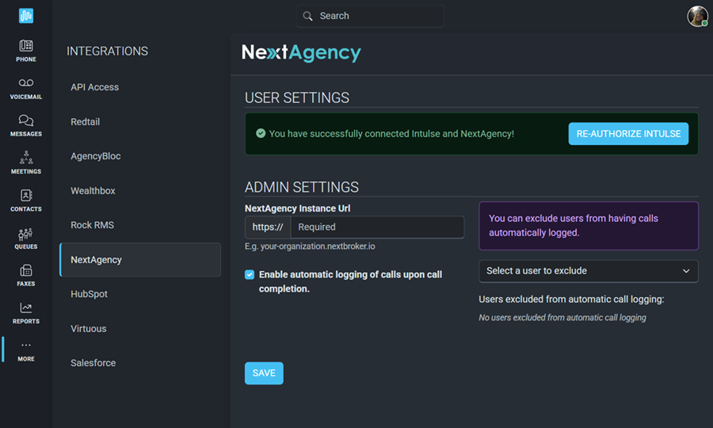Click the Re-Authorize Intulse button
The image size is (713, 428).
628,134
